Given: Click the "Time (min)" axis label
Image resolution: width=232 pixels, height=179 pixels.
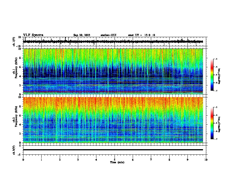Looking at the screenshot, I should click(117, 162).
